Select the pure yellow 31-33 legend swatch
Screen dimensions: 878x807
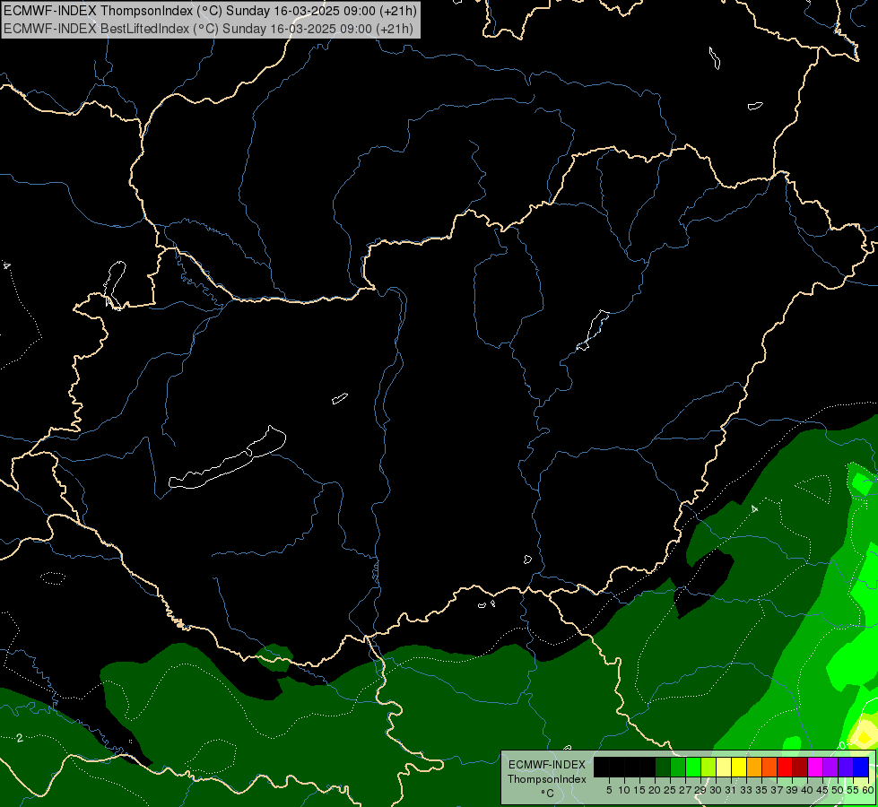(x=739, y=767)
